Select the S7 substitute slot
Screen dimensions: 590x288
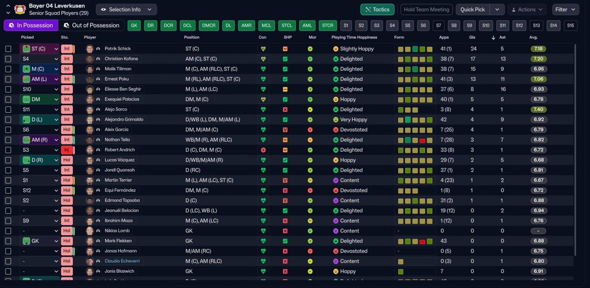439,26
